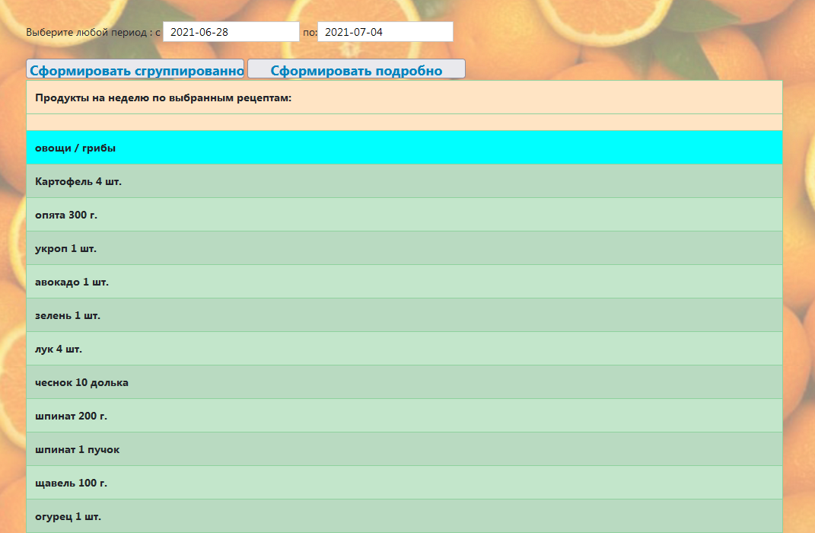
Task: Click the Сформировать сгруппированно button
Action: pos(135,69)
